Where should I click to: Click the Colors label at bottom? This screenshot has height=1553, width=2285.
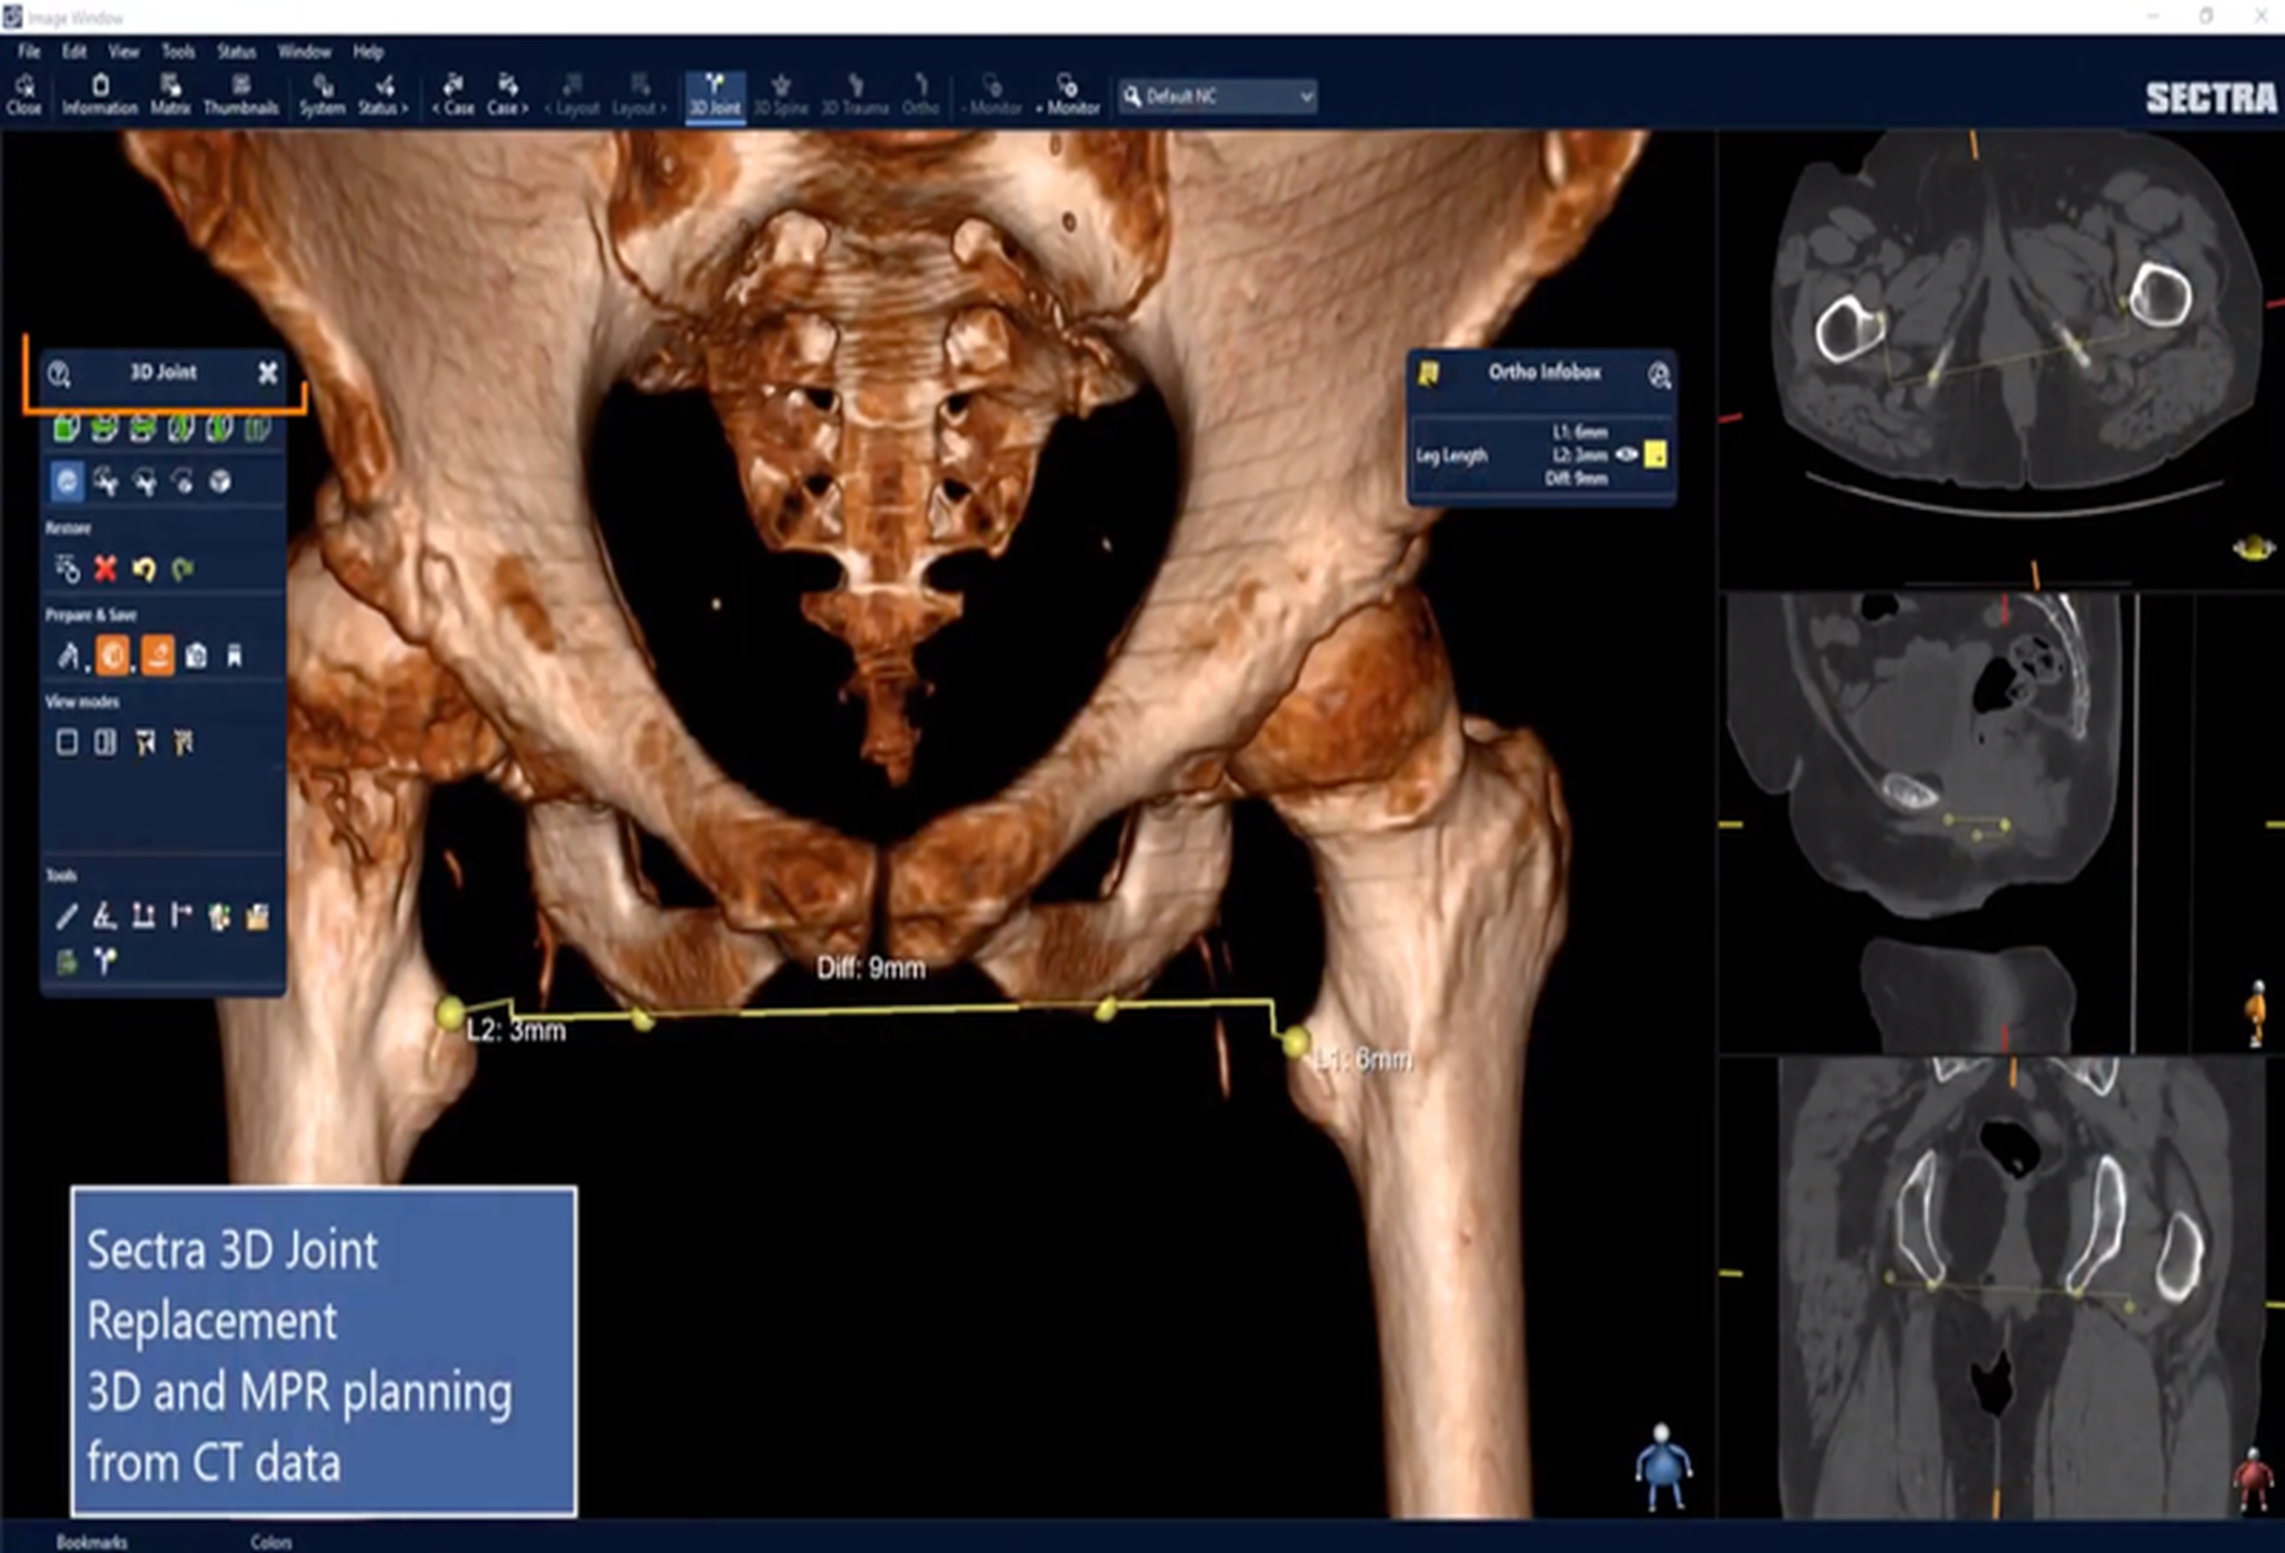[271, 1541]
